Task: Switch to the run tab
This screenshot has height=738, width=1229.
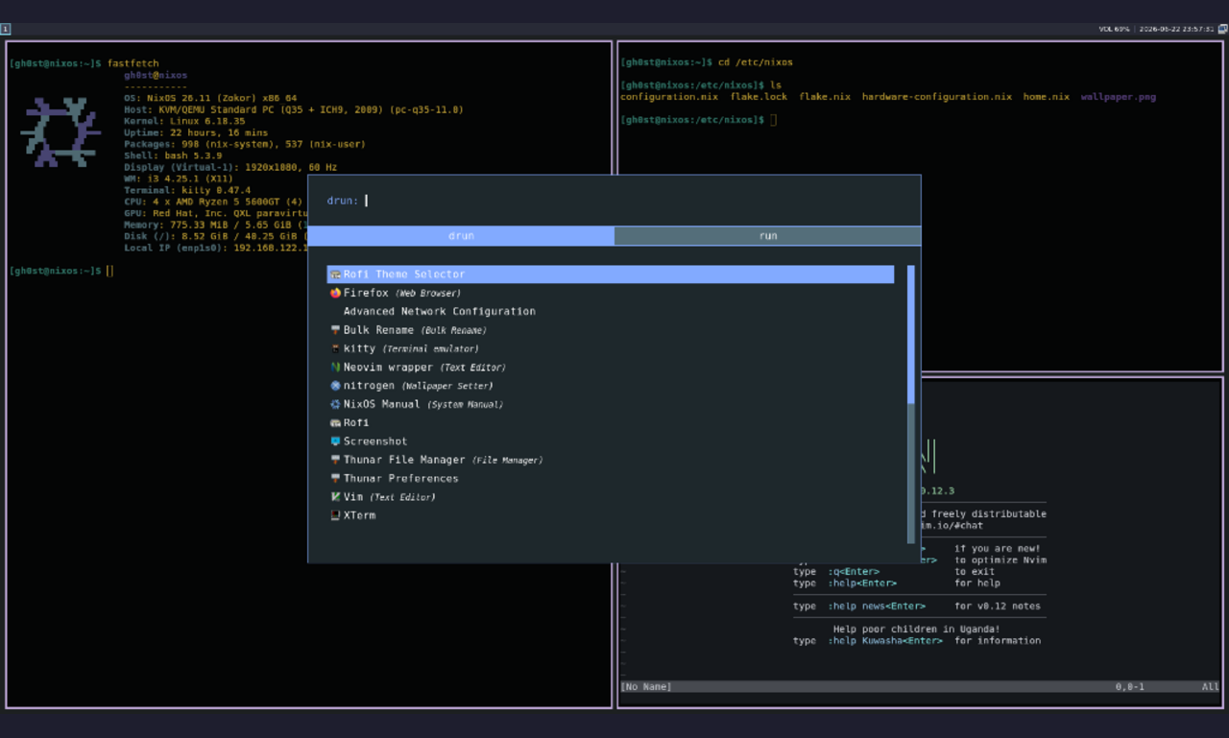Action: (x=768, y=235)
